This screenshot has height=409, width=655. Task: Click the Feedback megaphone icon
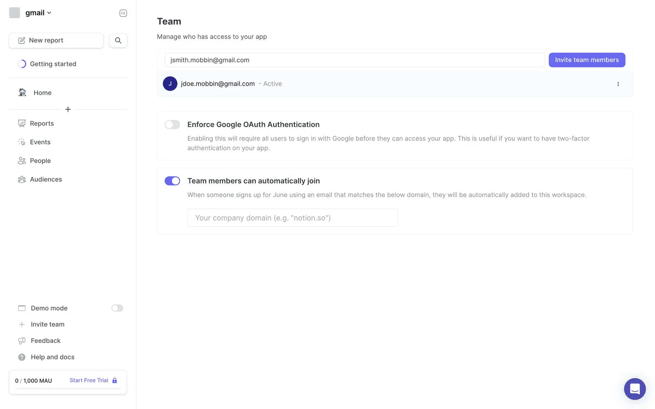point(22,341)
